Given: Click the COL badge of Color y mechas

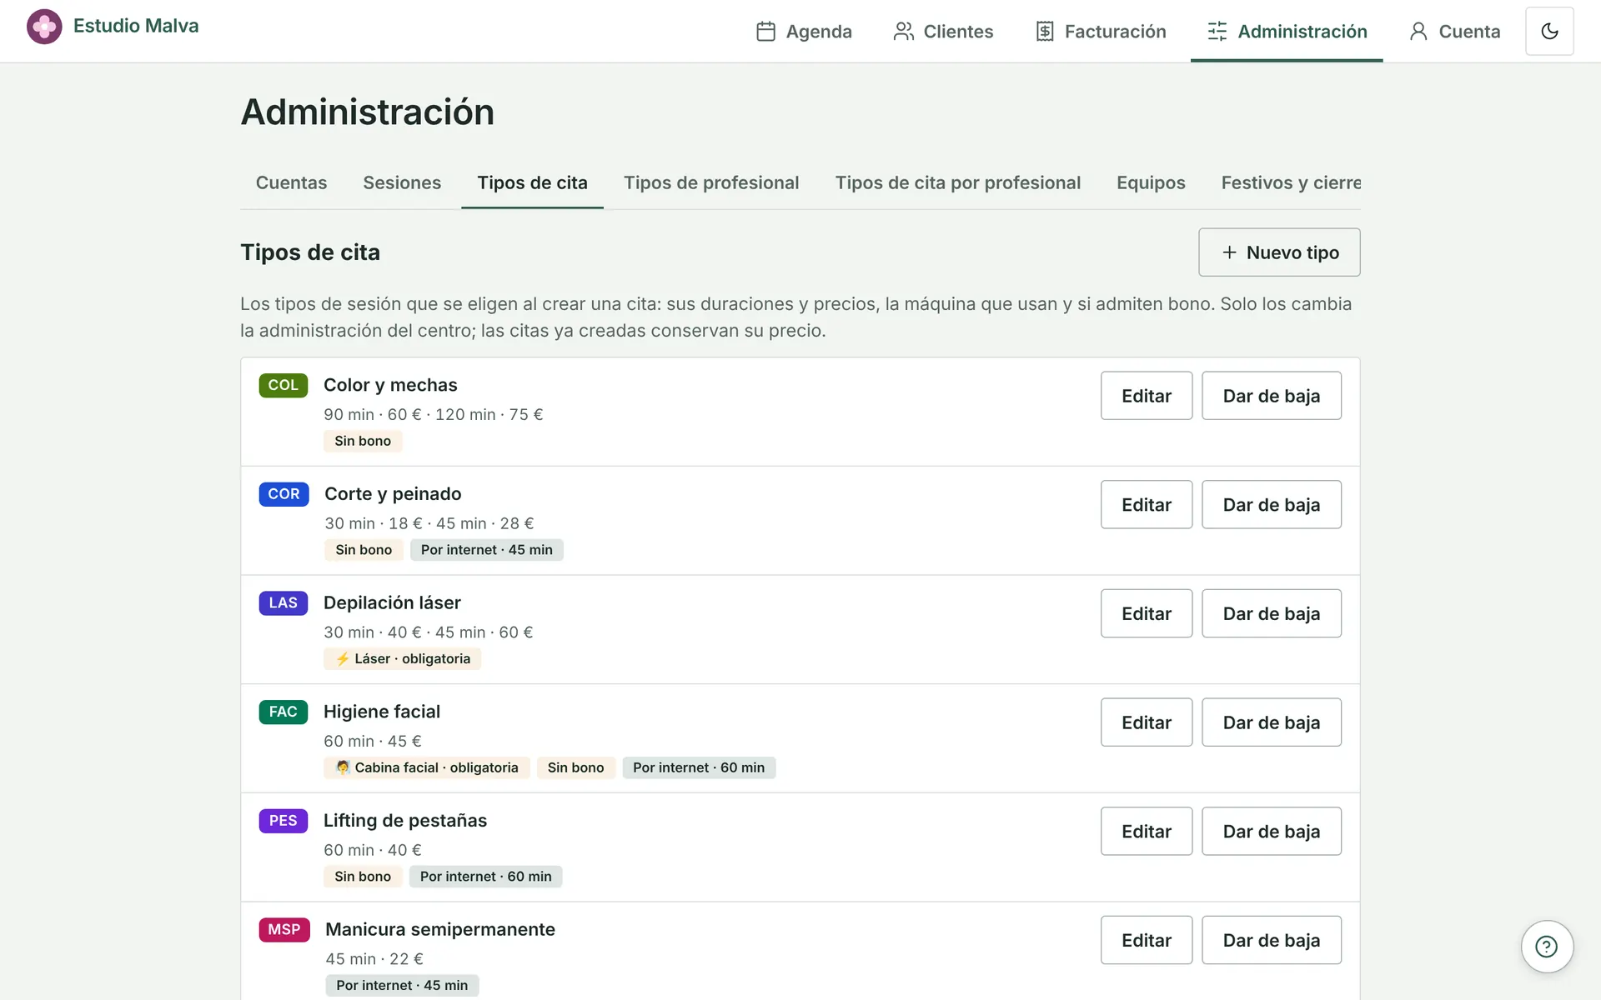Looking at the screenshot, I should click(x=284, y=385).
